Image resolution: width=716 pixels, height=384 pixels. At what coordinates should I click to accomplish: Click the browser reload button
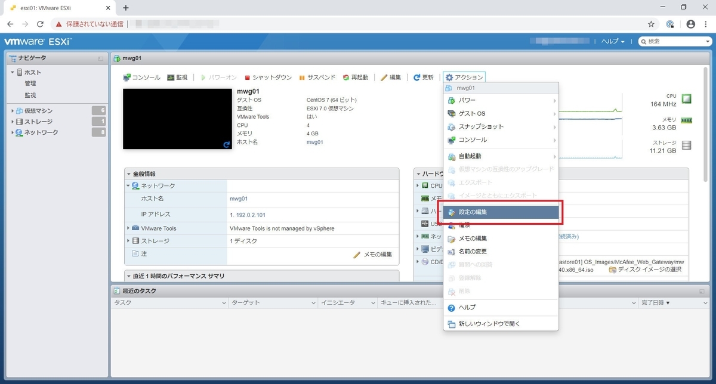40,24
